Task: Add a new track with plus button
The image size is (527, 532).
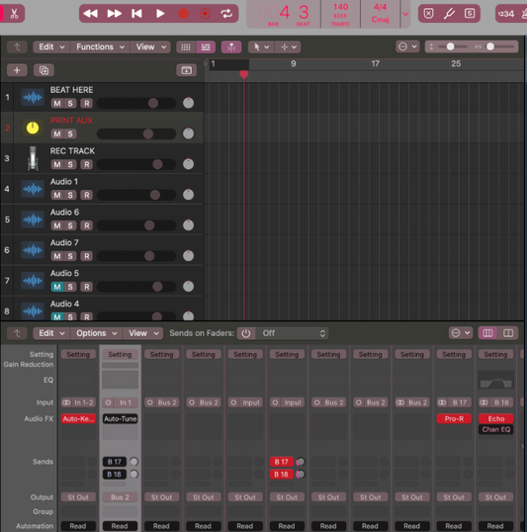Action: point(17,70)
